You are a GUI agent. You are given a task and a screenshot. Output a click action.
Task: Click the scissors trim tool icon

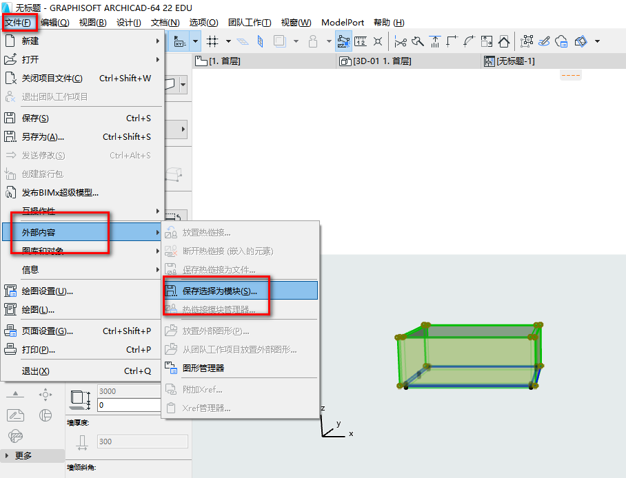pos(400,41)
